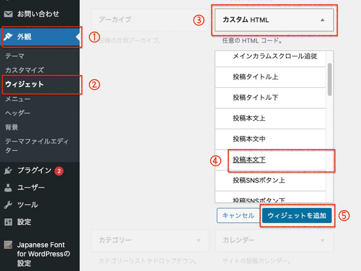Viewport: 361px width, 271px height.
Task: Click the red plugin update badge
Action: click(59, 171)
